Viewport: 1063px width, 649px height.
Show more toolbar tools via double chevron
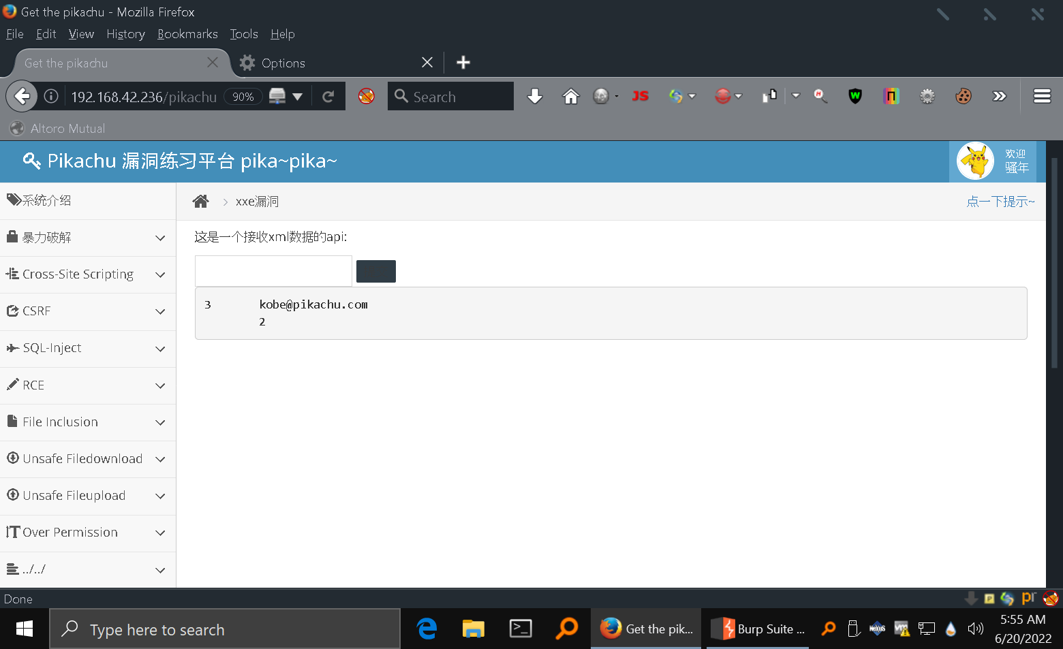(x=1000, y=97)
